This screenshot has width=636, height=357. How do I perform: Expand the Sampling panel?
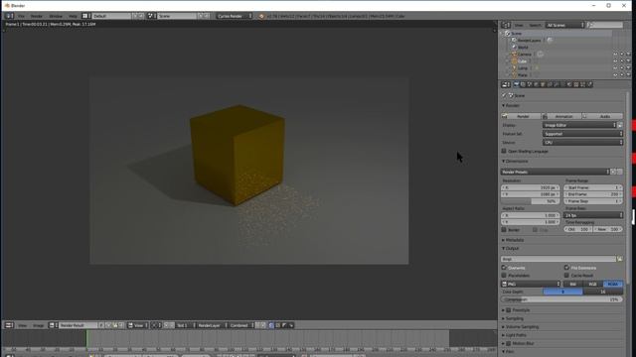coord(515,318)
